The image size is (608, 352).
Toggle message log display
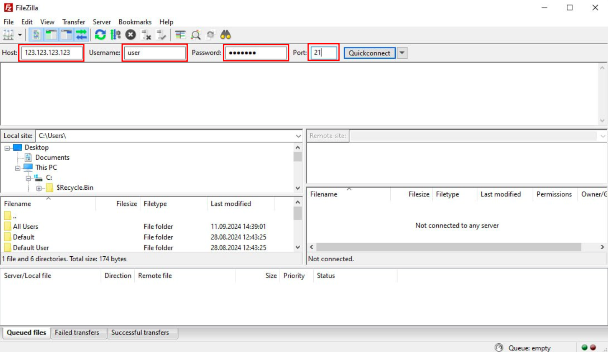36,35
